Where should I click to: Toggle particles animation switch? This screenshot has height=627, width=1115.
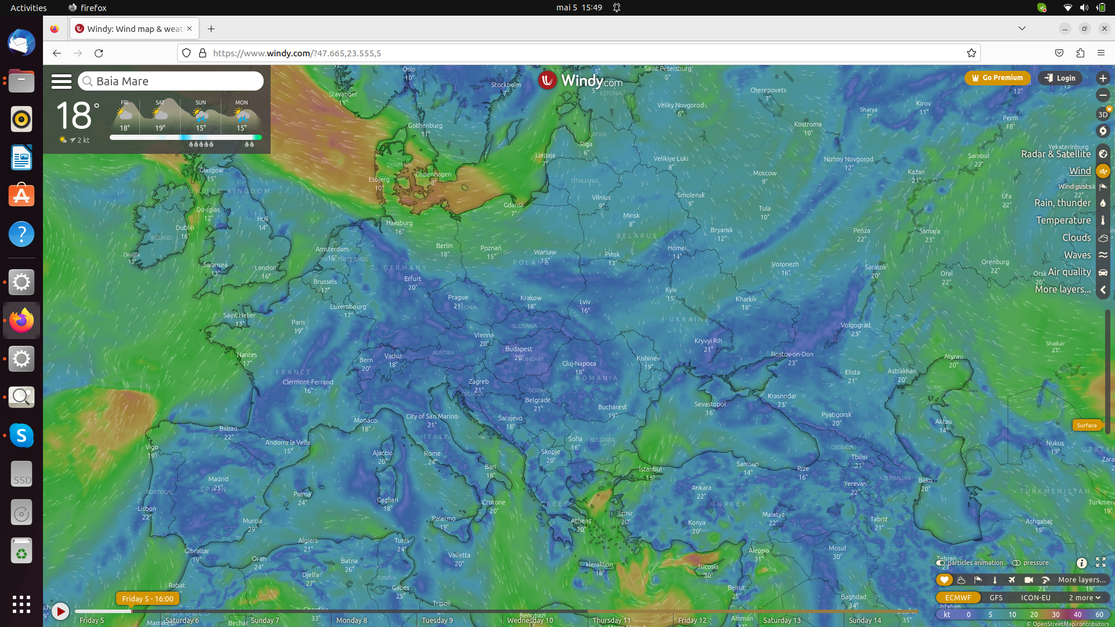941,563
